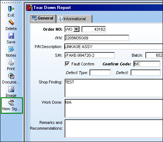Click the Exit icon in sidebar
This screenshot has height=142, width=163.
tap(11, 9)
